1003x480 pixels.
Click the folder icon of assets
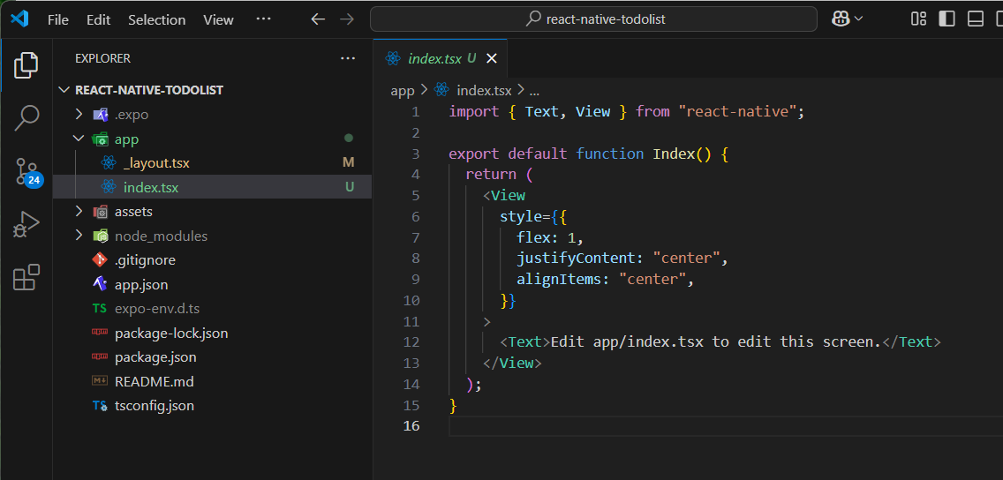(100, 212)
